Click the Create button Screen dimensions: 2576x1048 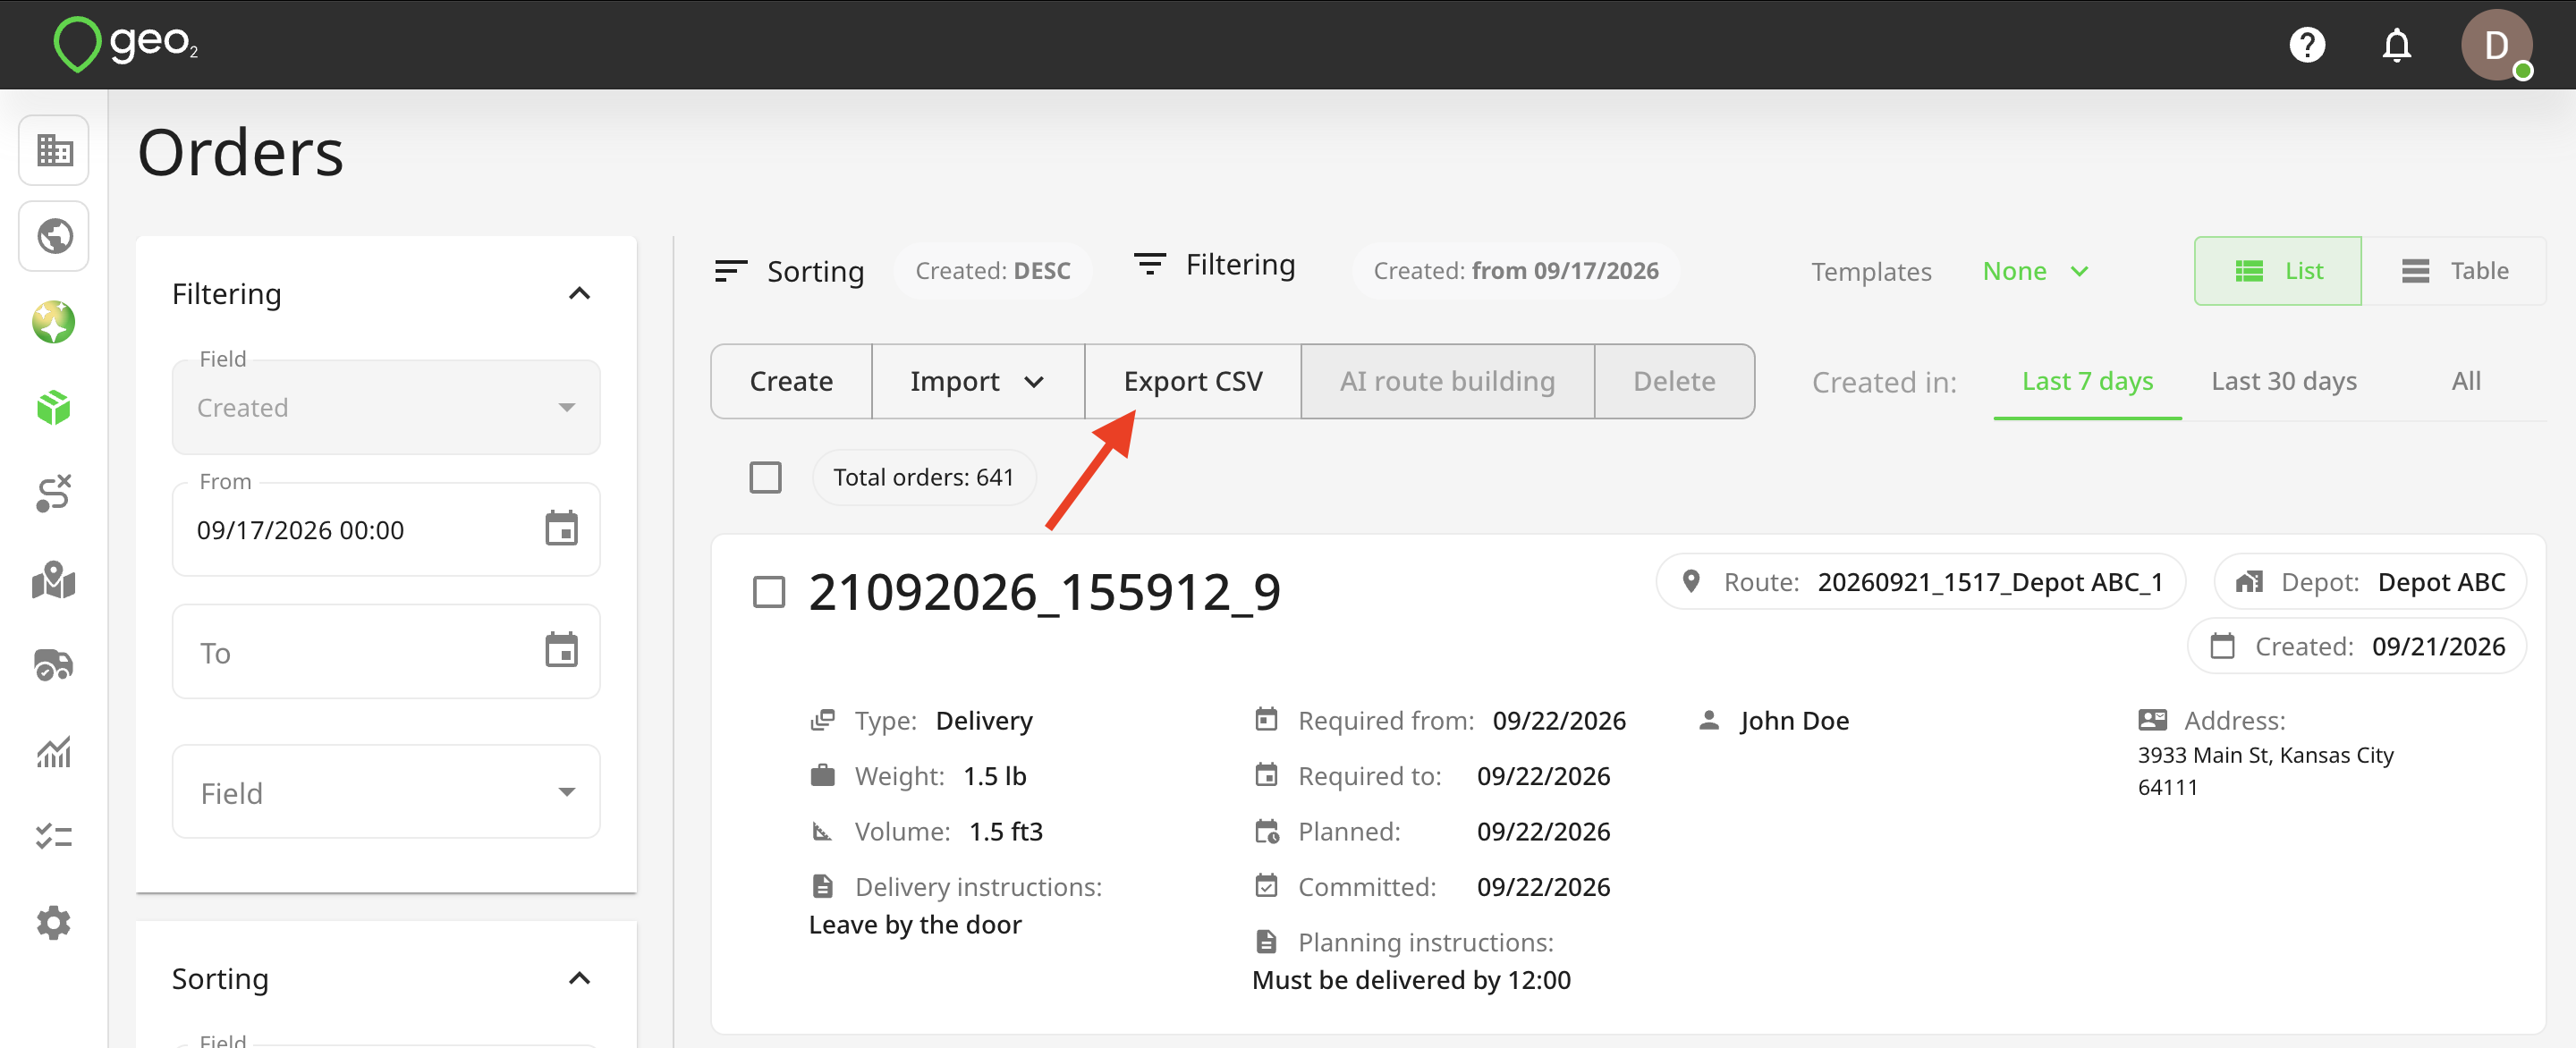tap(791, 381)
